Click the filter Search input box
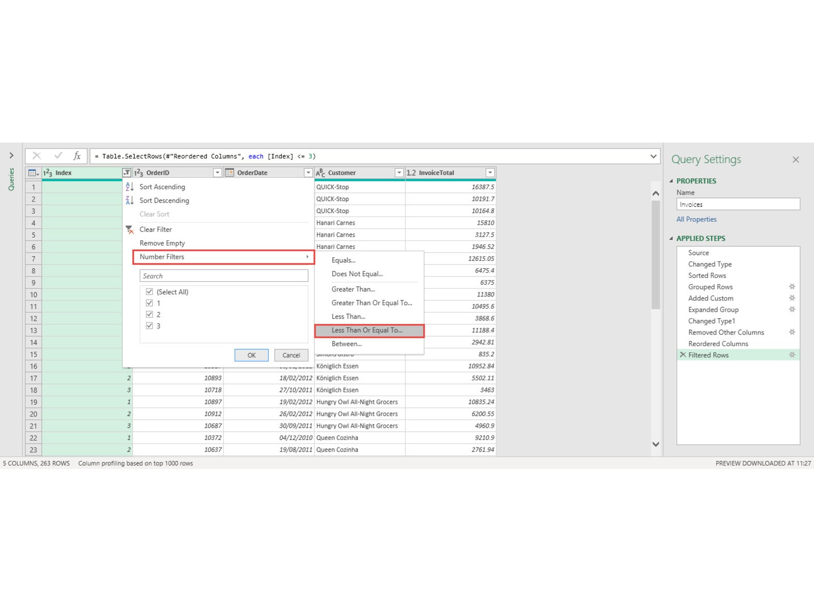This screenshot has height=611, width=814. [224, 276]
